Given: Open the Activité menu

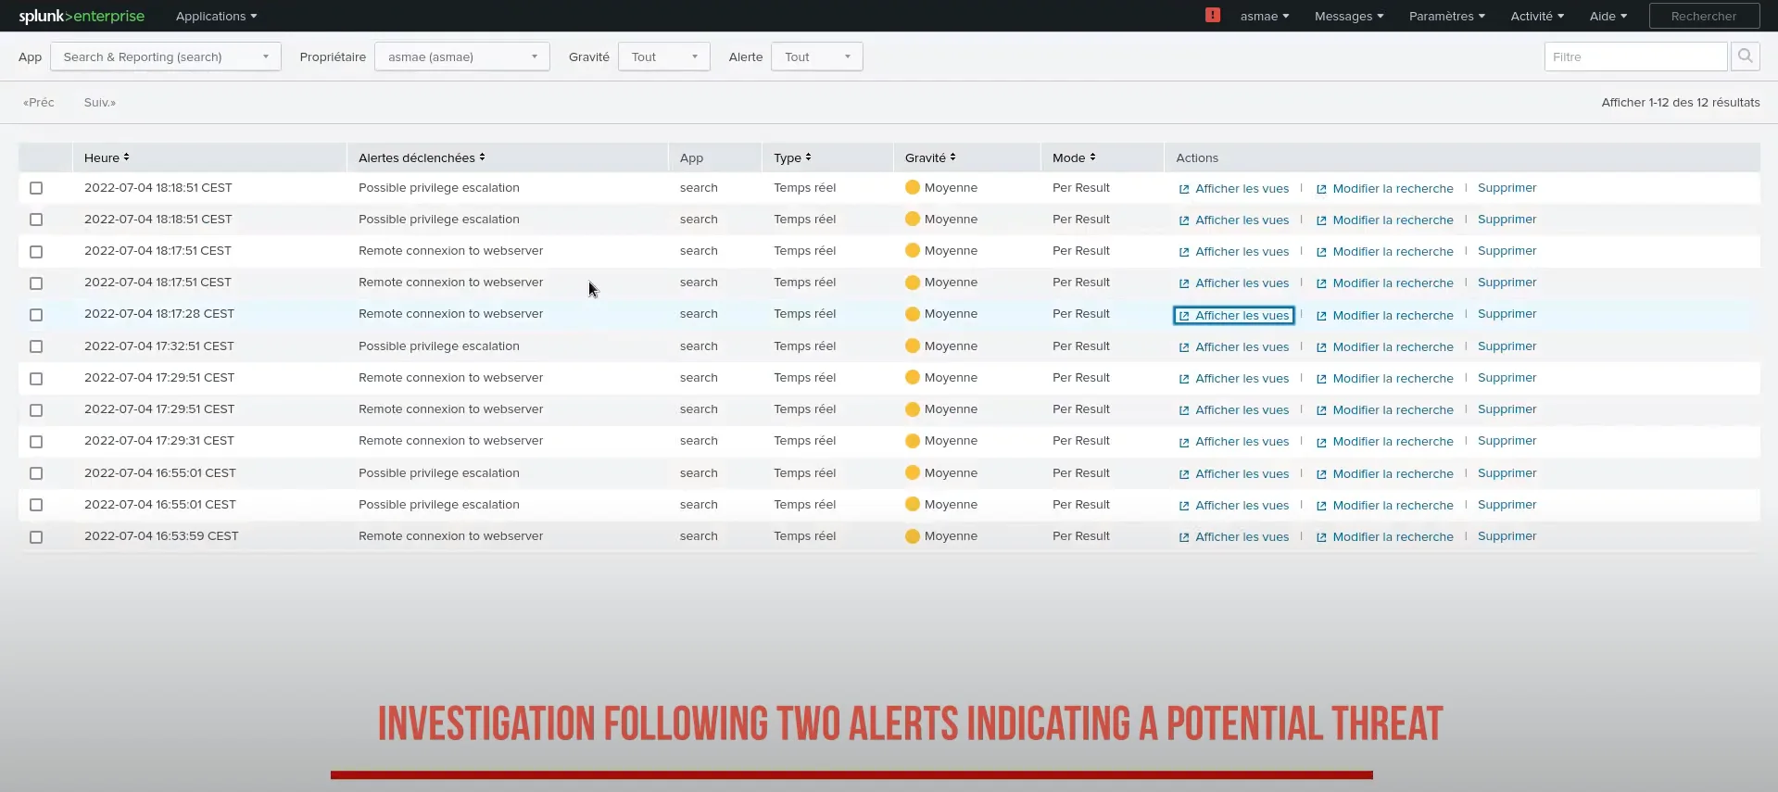Looking at the screenshot, I should pos(1536,16).
